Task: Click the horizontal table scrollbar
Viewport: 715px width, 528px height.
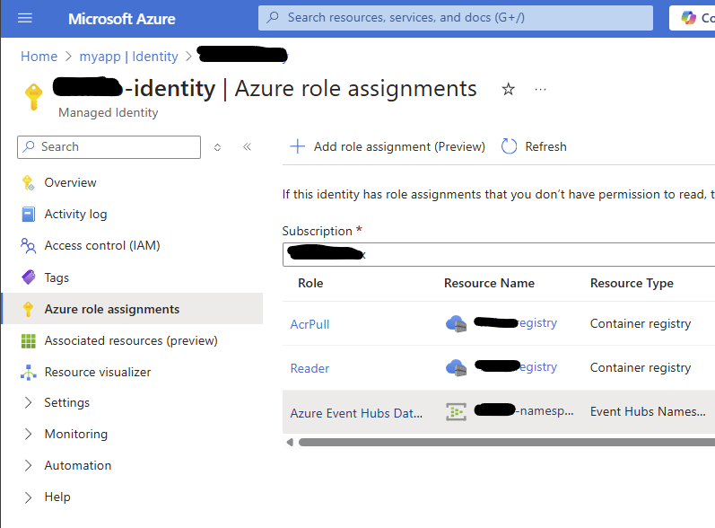Action: coord(506,442)
